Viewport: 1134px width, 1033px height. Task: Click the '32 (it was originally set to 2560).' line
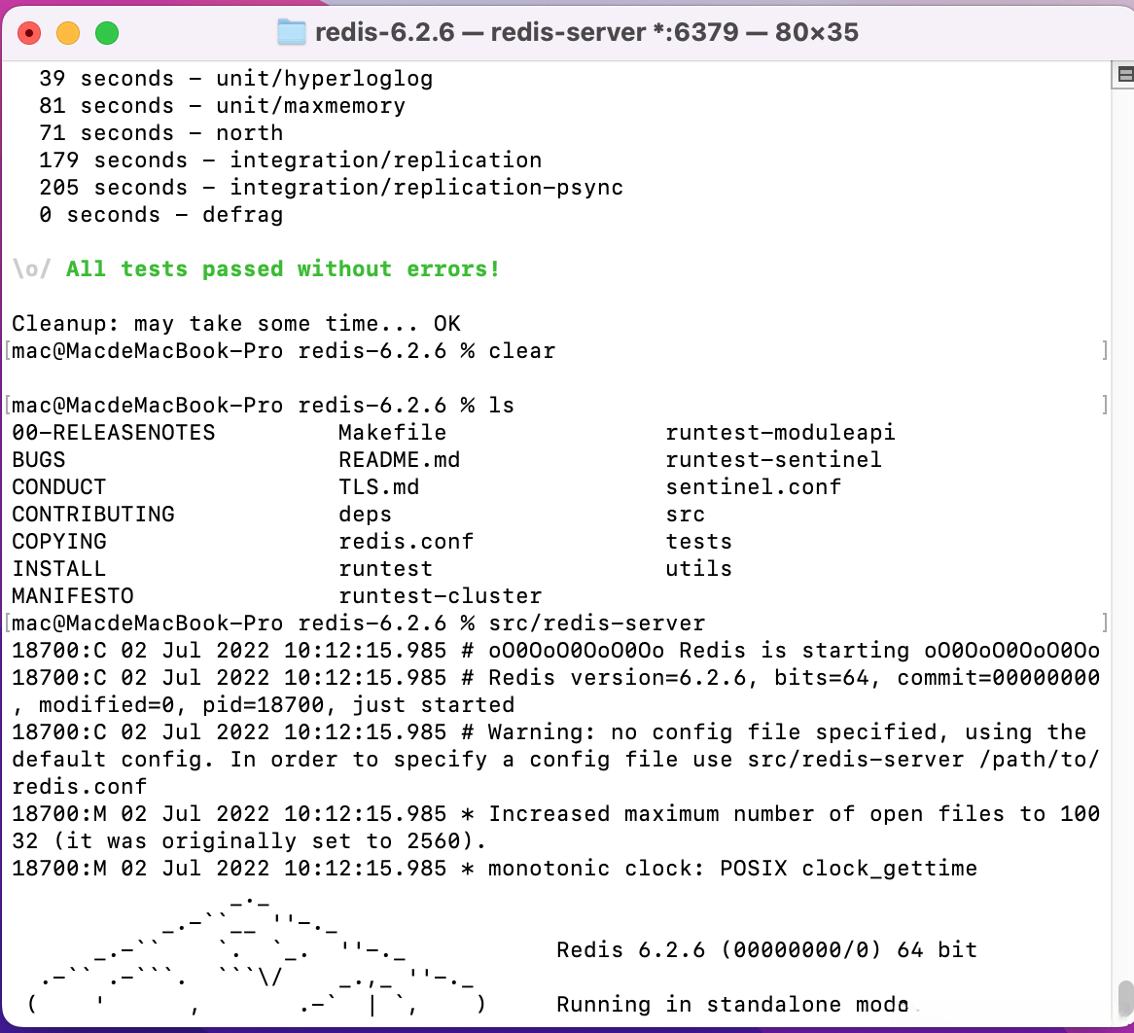click(x=250, y=841)
